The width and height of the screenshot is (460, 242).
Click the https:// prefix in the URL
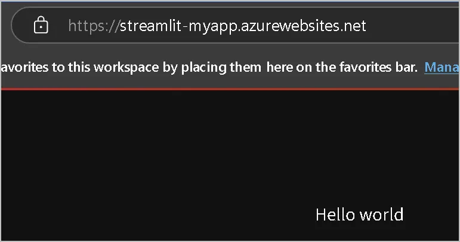[x=94, y=26]
